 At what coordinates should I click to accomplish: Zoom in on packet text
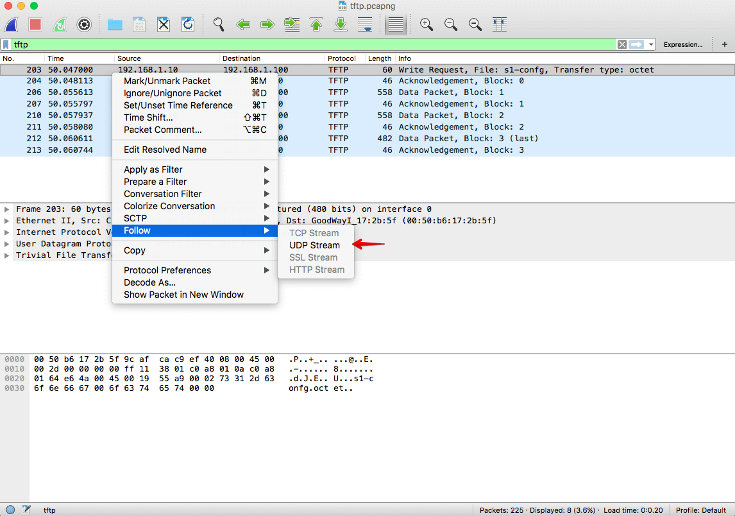pyautogui.click(x=427, y=24)
